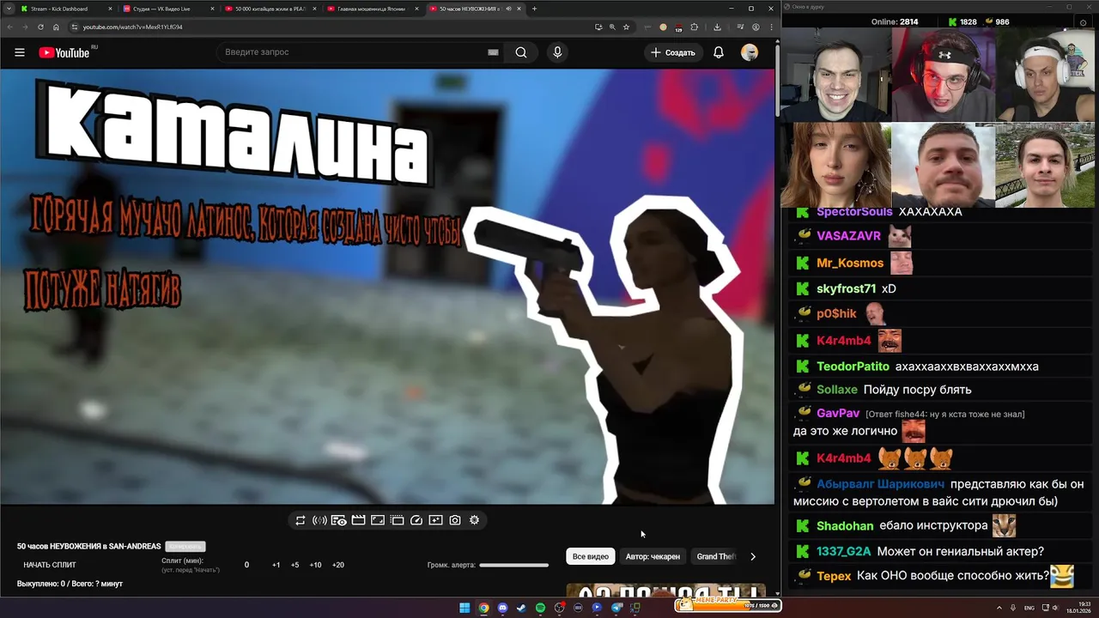The image size is (1099, 618).
Task: Open the Windows Start menu
Action: 464,608
